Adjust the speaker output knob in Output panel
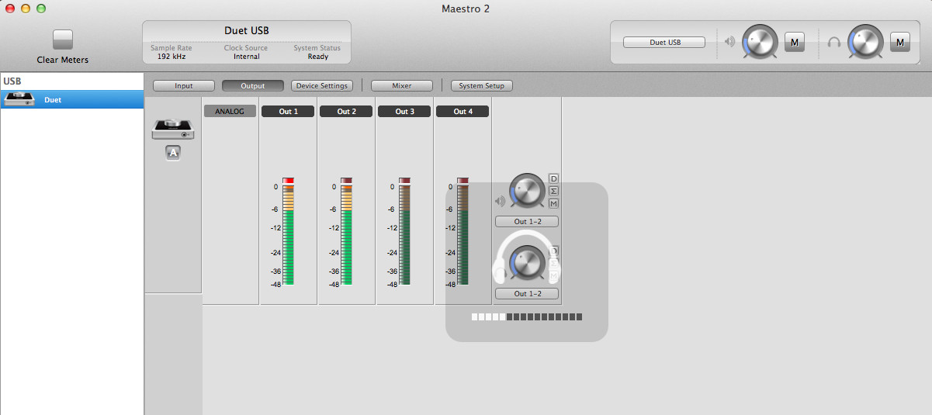Viewport: 932px width, 415px height. 527,192
